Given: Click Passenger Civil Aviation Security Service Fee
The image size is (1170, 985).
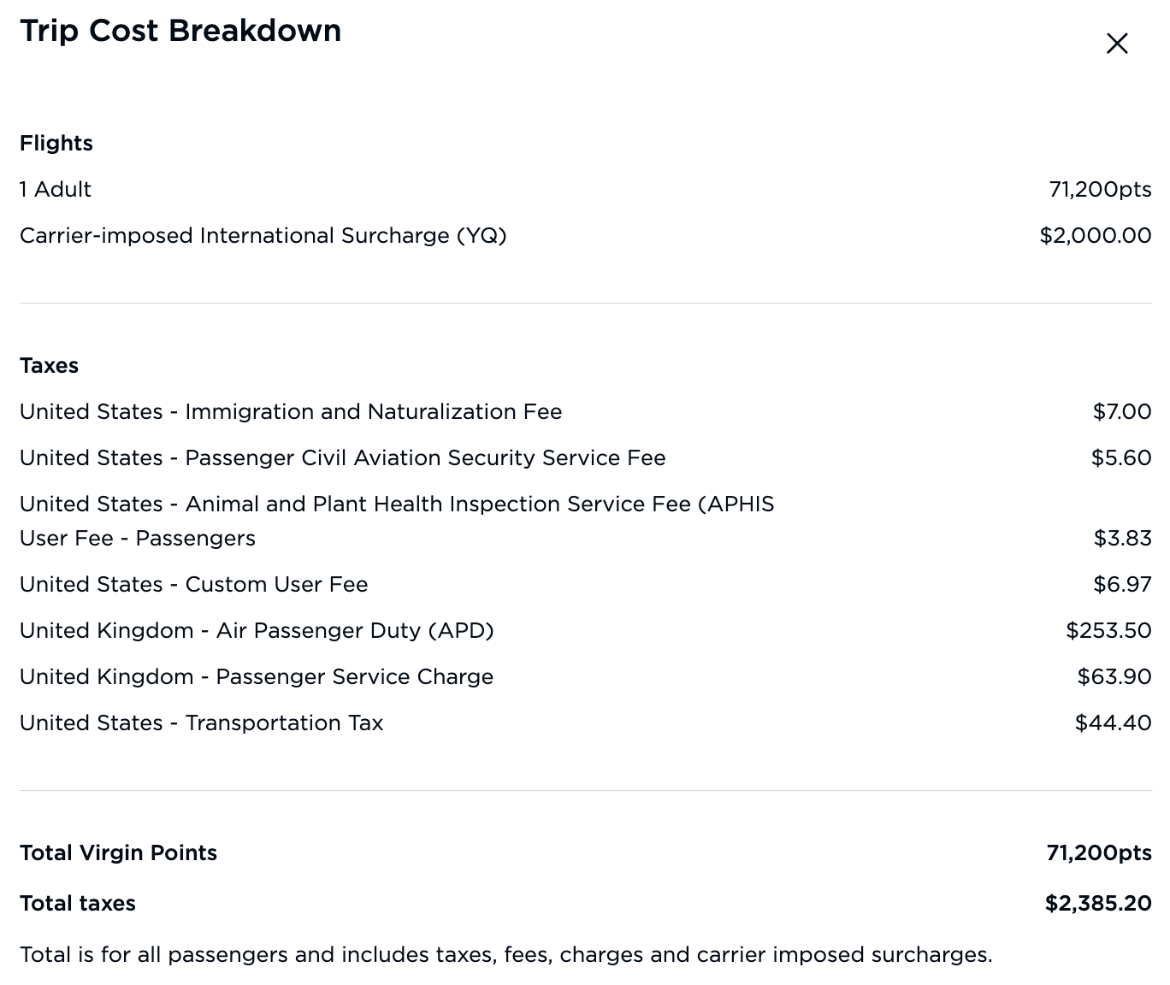Looking at the screenshot, I should [x=342, y=457].
